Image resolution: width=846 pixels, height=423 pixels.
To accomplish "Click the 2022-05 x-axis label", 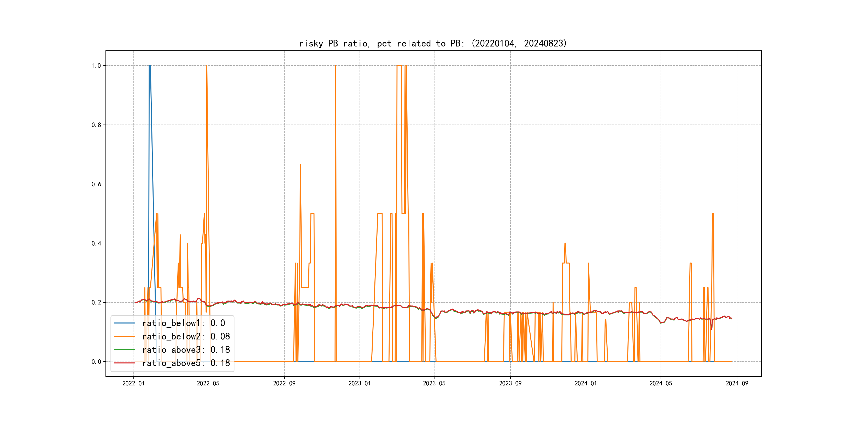I will tap(208, 384).
